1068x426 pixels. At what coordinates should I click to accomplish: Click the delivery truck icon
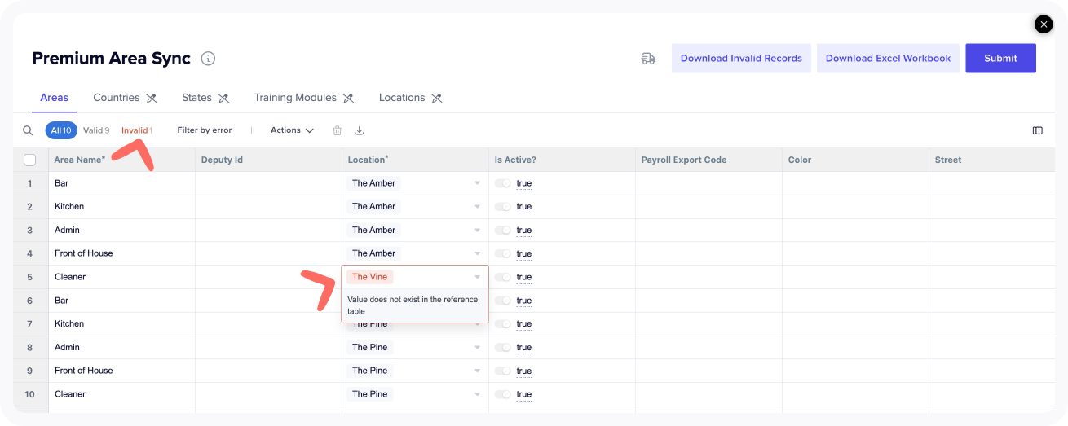click(x=648, y=59)
